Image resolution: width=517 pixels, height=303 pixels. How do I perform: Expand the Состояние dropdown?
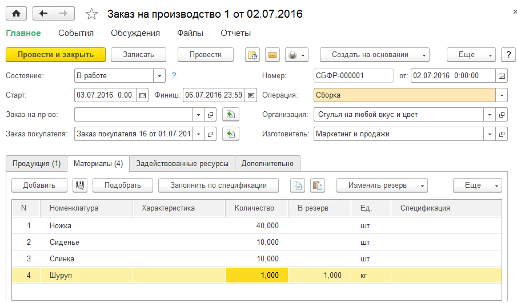click(x=159, y=75)
